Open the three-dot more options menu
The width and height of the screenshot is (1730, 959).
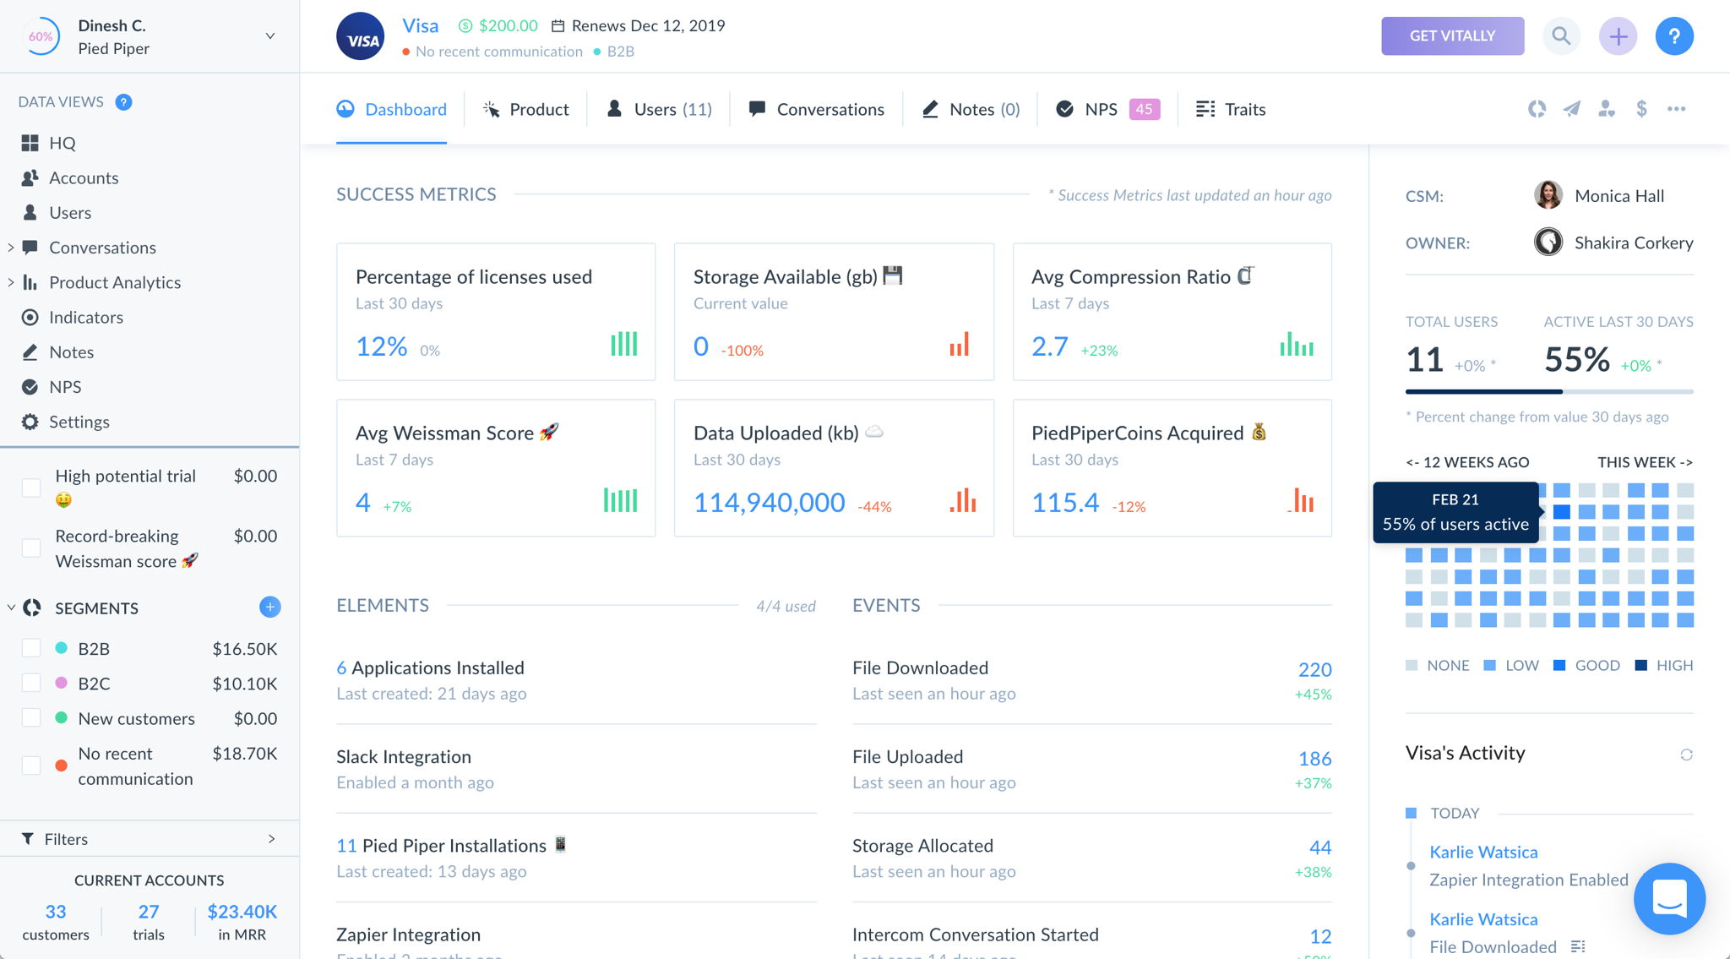(1677, 109)
